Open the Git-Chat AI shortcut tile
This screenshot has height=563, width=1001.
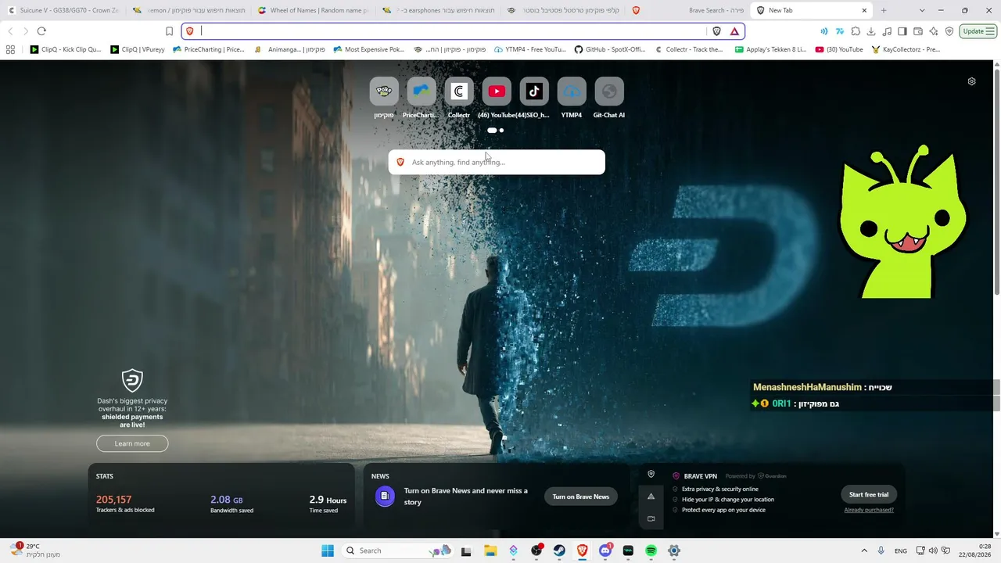point(608,91)
